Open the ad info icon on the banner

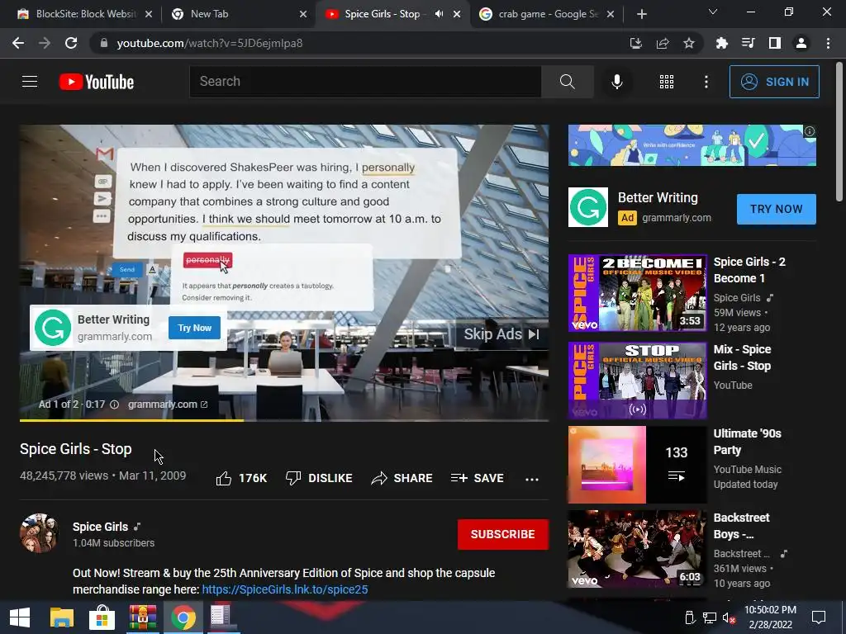coord(810,131)
